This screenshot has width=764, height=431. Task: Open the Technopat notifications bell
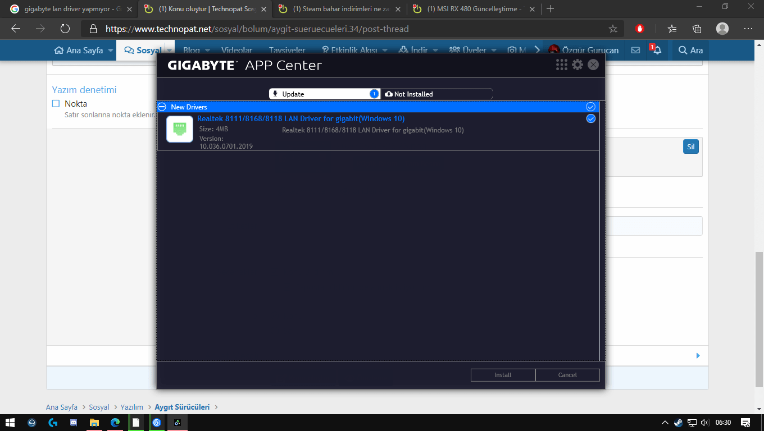coord(657,50)
